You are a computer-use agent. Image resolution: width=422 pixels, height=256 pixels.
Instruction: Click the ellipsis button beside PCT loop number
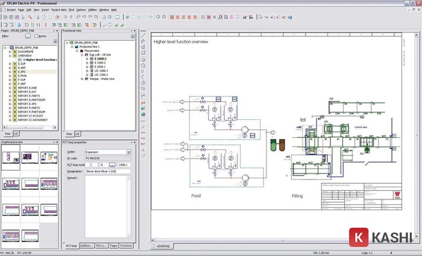click(x=113, y=164)
